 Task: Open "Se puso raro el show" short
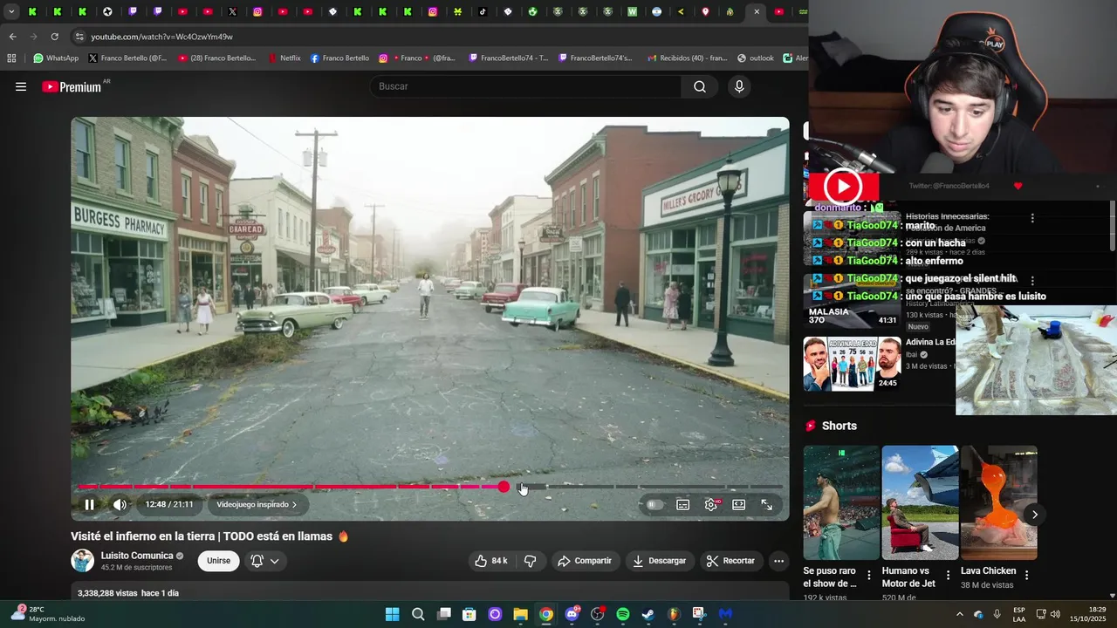click(841, 502)
